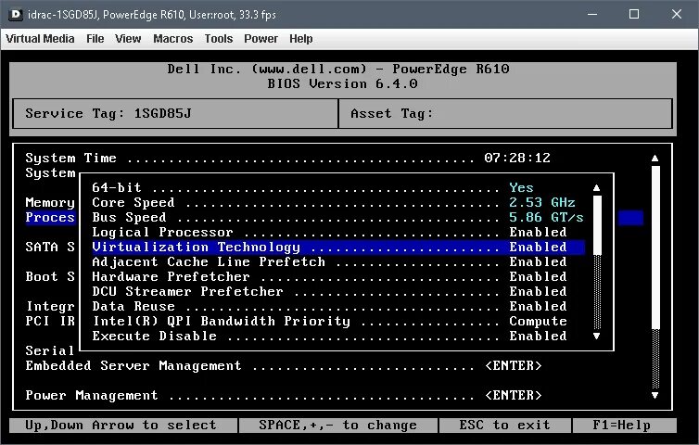Click the Compute value for QPI Bandwidth Priority

(x=538, y=321)
